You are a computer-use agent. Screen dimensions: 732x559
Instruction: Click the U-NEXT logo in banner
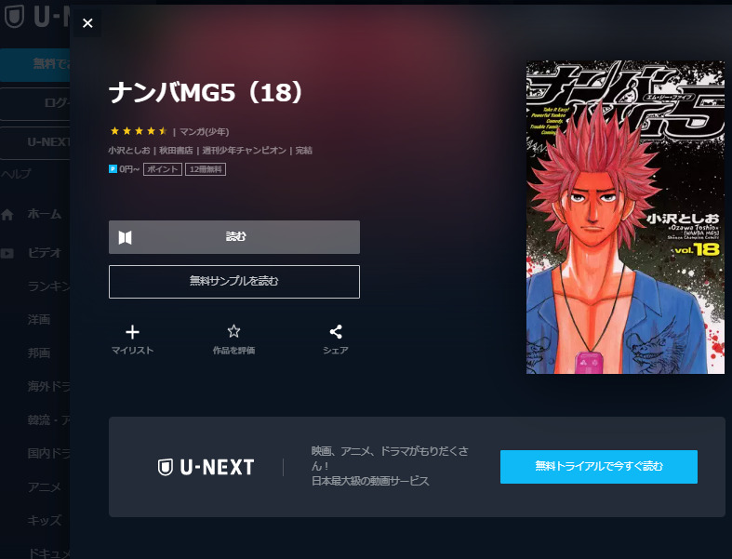pos(206,467)
